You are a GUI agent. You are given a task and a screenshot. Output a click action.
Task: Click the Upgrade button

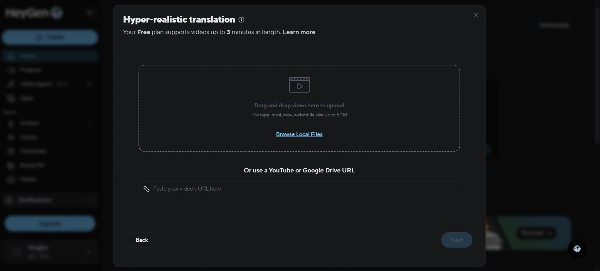50,223
